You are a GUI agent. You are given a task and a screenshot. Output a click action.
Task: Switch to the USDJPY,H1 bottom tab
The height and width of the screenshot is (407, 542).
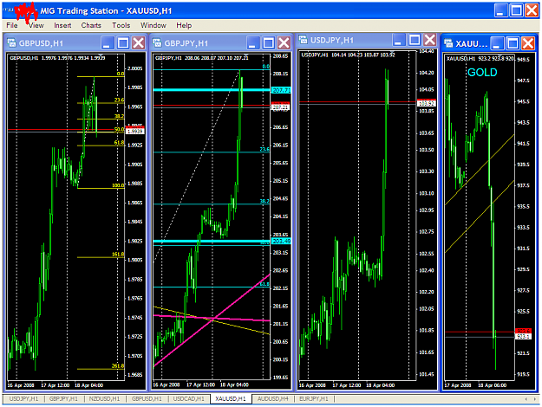pos(23,398)
